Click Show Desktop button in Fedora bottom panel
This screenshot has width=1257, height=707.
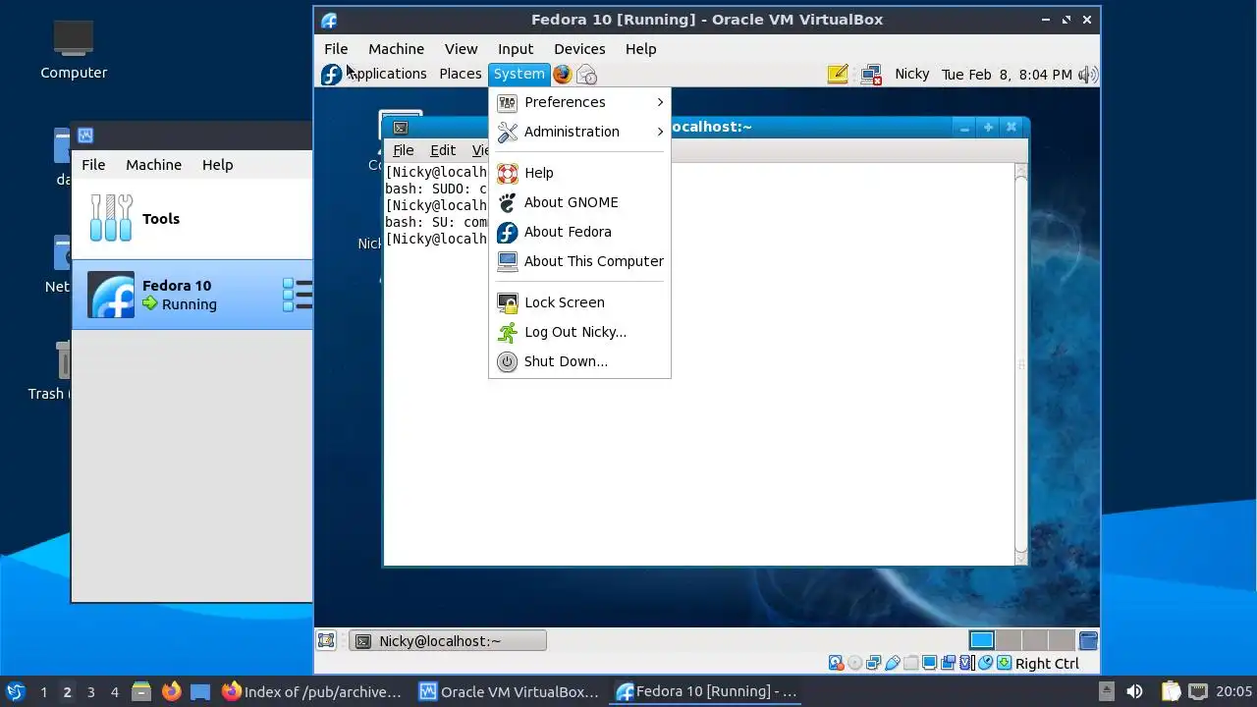(326, 641)
